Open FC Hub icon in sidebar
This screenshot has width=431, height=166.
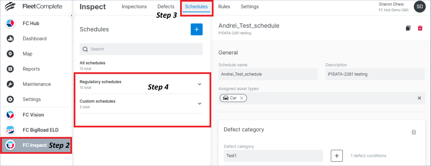click(x=10, y=23)
